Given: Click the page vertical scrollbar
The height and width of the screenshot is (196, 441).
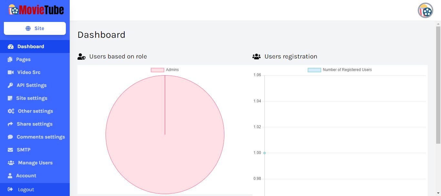Looking at the screenshot, I should tap(438, 84).
